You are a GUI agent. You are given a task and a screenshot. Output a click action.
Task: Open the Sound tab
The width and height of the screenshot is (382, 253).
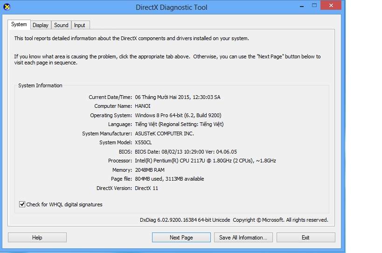pos(61,25)
